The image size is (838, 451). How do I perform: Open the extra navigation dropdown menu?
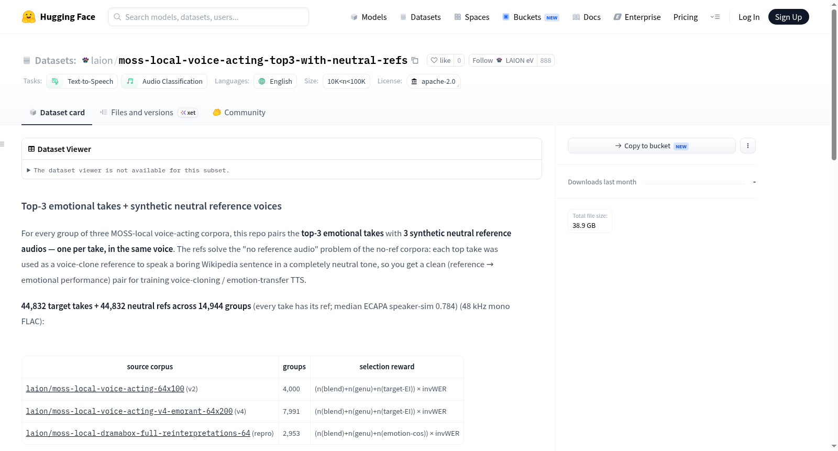point(715,17)
